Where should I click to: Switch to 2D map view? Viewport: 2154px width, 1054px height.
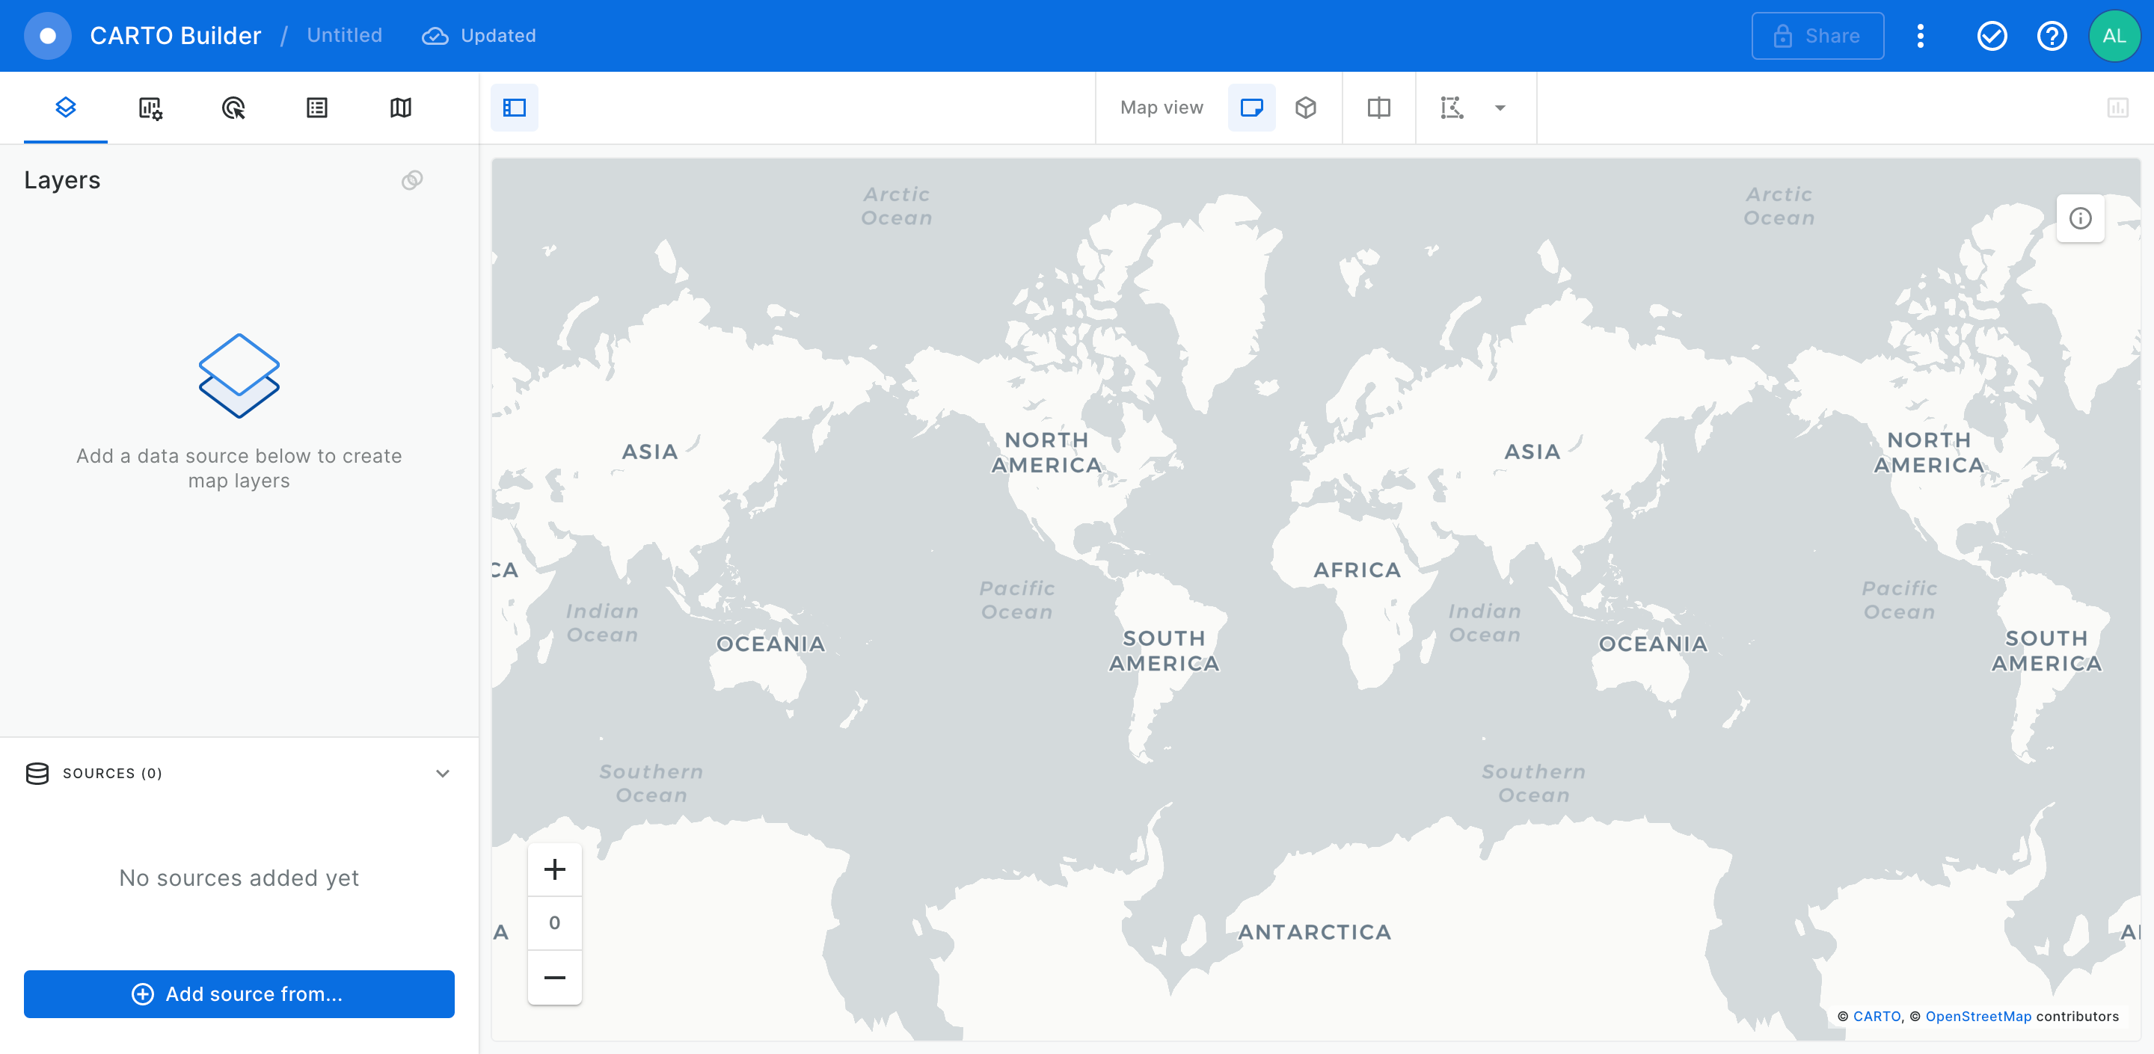pos(1251,108)
